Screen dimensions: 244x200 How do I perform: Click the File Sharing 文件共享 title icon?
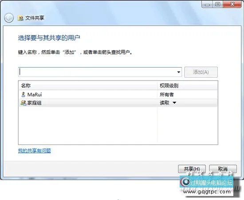pos(20,18)
